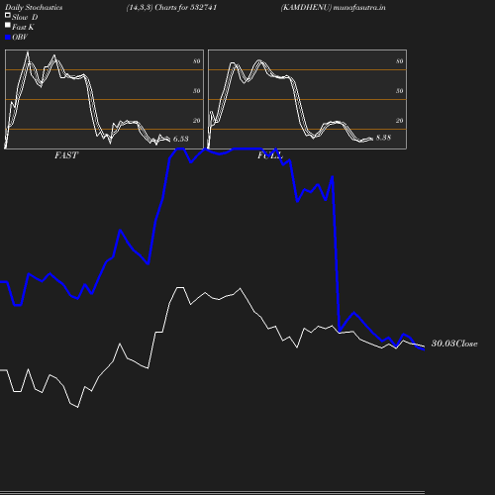This screenshot has width=495, height=495.
Task: Click the 20 axis label in FULL chart
Action: click(400, 121)
